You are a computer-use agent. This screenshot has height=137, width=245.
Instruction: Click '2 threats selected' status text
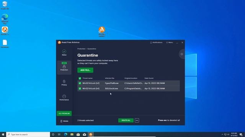pyautogui.click(x=85, y=120)
